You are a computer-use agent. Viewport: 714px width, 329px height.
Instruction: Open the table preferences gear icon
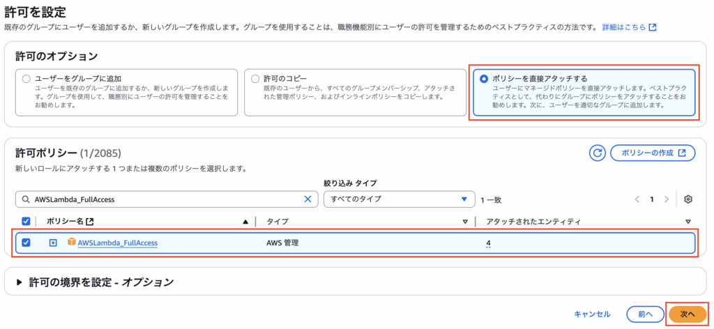[688, 199]
